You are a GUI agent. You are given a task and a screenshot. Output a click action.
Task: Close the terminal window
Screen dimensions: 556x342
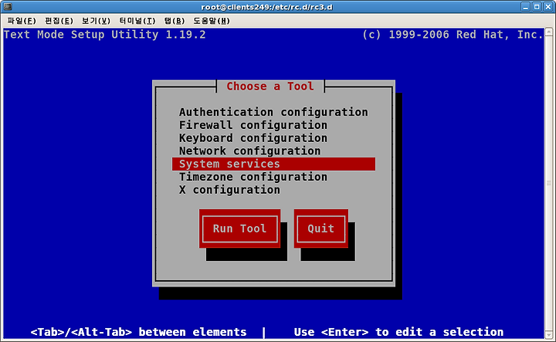coord(548,7)
